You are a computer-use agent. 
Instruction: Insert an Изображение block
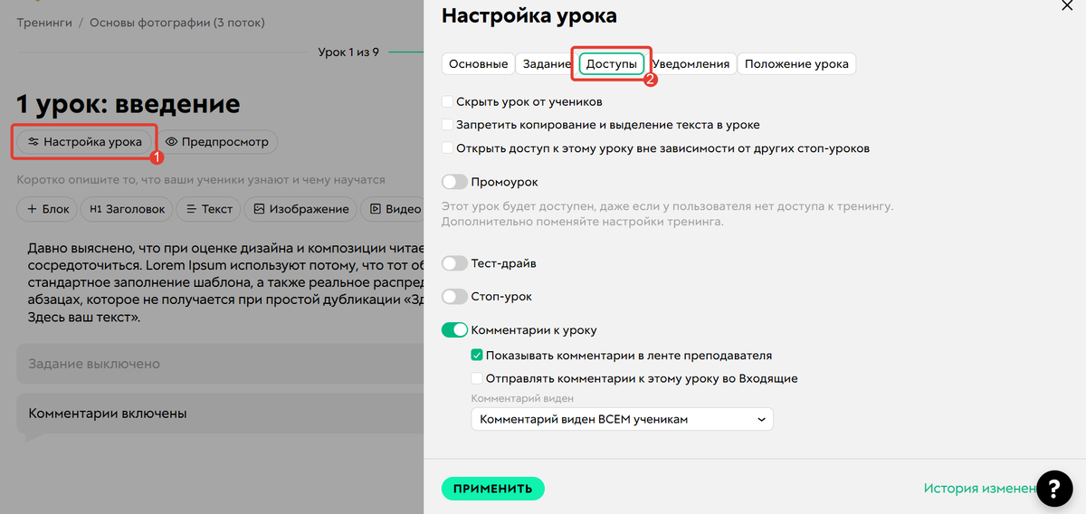(x=300, y=209)
